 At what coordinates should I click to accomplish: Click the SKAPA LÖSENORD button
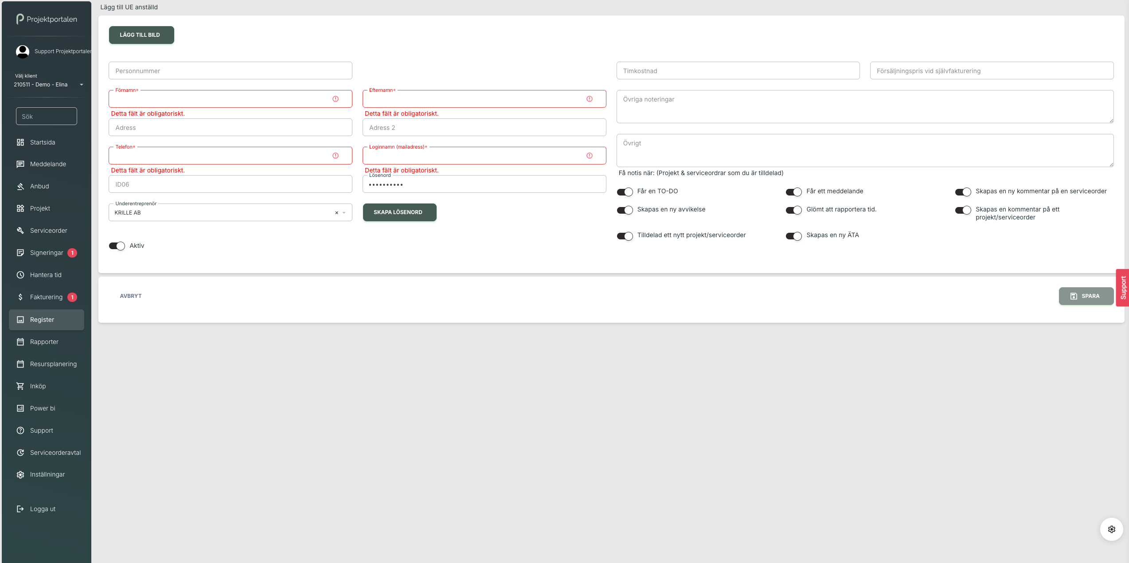click(x=399, y=212)
